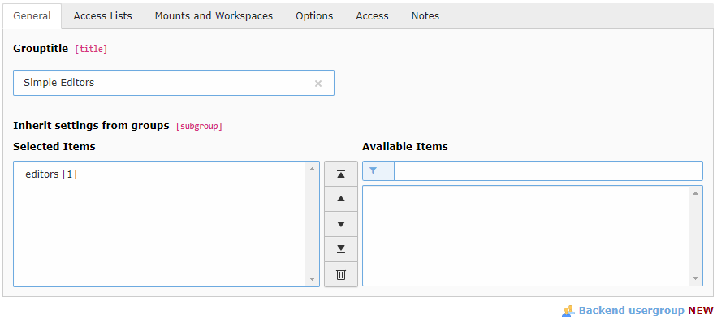The height and width of the screenshot is (323, 717).
Task: Click into the Grouptitle input field
Action: point(174,83)
